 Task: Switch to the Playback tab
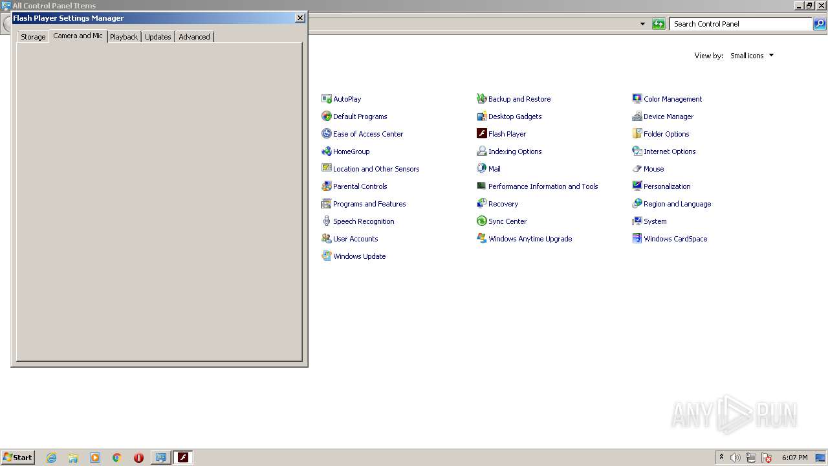point(124,37)
